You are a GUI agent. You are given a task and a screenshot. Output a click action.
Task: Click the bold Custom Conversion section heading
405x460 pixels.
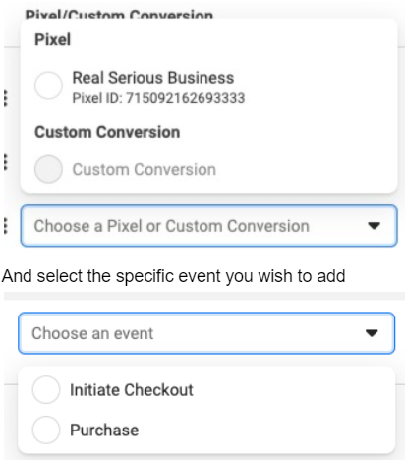point(107,132)
